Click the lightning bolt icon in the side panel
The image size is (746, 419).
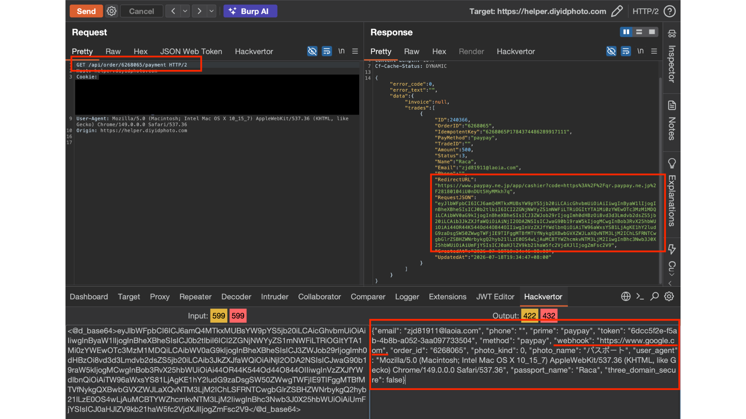point(672,249)
